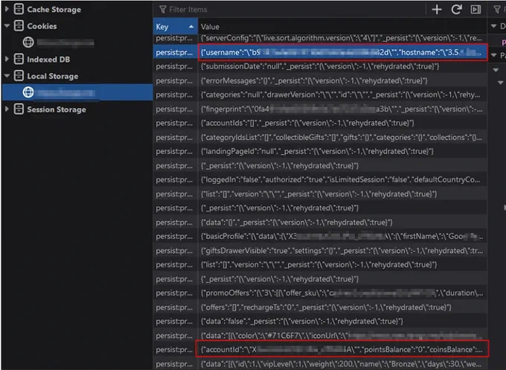Select the accountIds value row

click(342, 123)
